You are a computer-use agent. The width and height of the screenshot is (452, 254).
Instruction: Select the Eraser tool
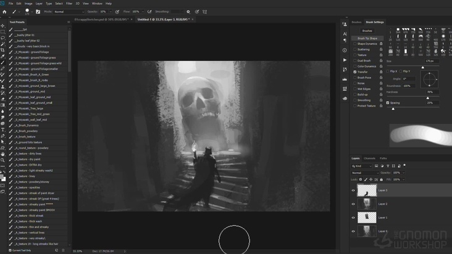click(x=2, y=99)
